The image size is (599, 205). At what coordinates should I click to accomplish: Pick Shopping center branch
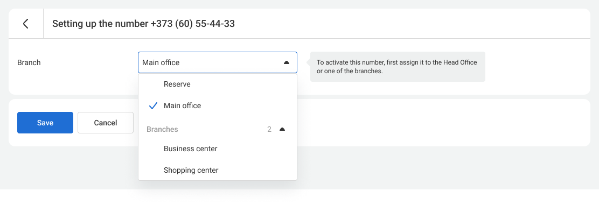coord(218,170)
